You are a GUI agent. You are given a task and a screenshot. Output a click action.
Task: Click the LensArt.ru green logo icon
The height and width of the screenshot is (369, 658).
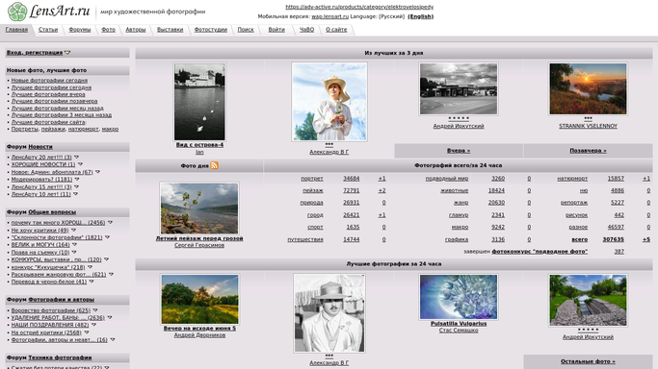click(17, 12)
